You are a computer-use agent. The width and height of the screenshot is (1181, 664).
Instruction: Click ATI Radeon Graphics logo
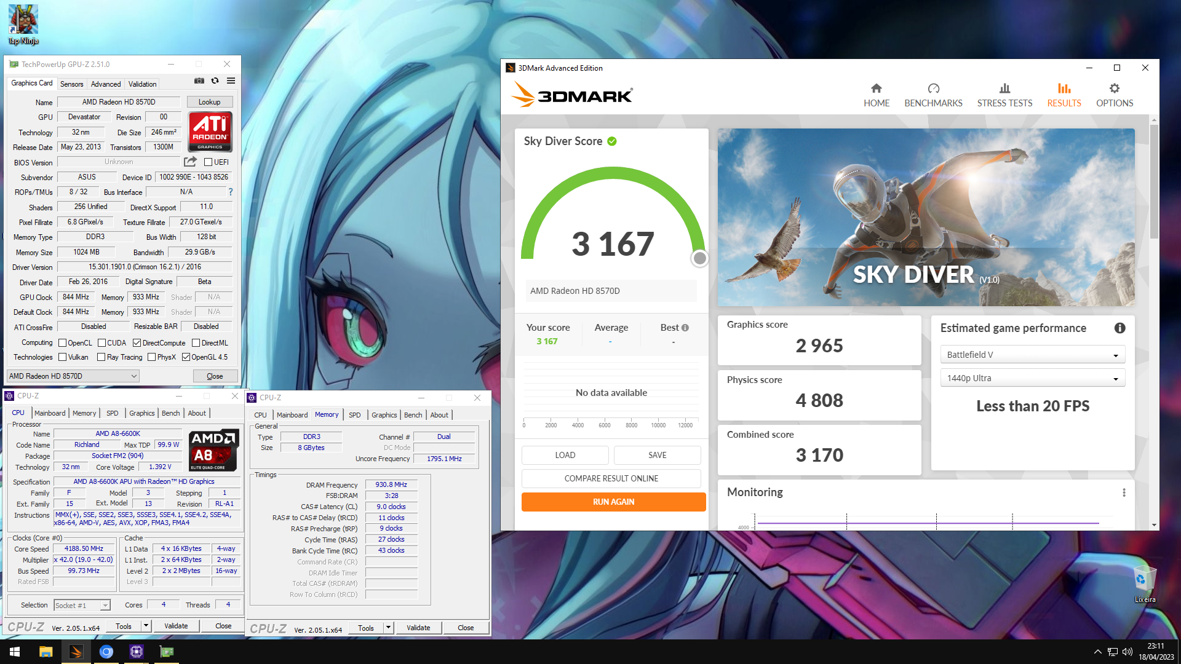(x=210, y=132)
